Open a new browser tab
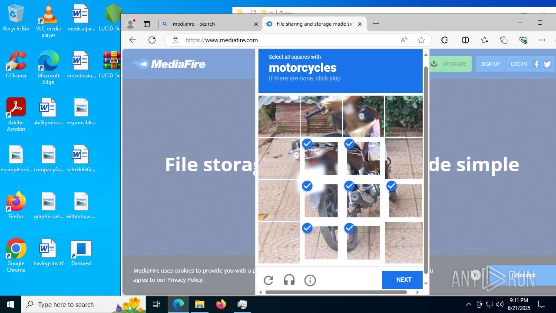The width and height of the screenshot is (556, 313). (x=376, y=24)
